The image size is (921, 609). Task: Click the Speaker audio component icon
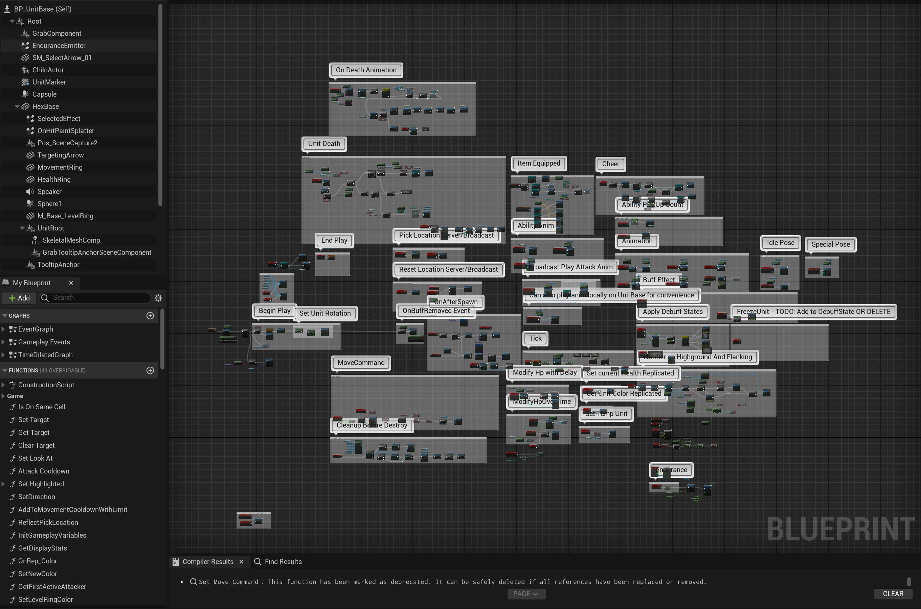(30, 192)
